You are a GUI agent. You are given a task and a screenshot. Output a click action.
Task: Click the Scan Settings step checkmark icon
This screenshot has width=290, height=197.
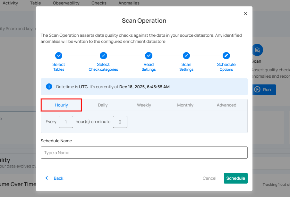coord(186,56)
